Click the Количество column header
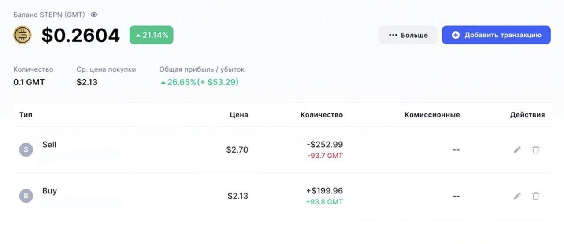The width and height of the screenshot is (564, 244). [x=322, y=115]
